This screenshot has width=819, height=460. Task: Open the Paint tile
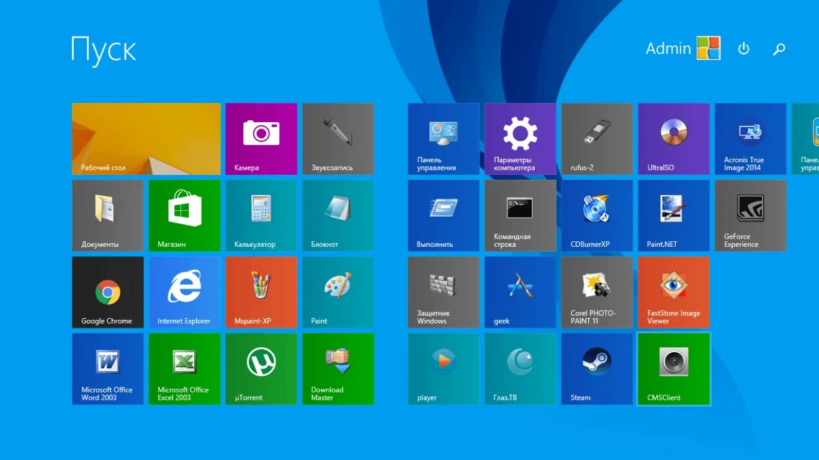point(338,293)
